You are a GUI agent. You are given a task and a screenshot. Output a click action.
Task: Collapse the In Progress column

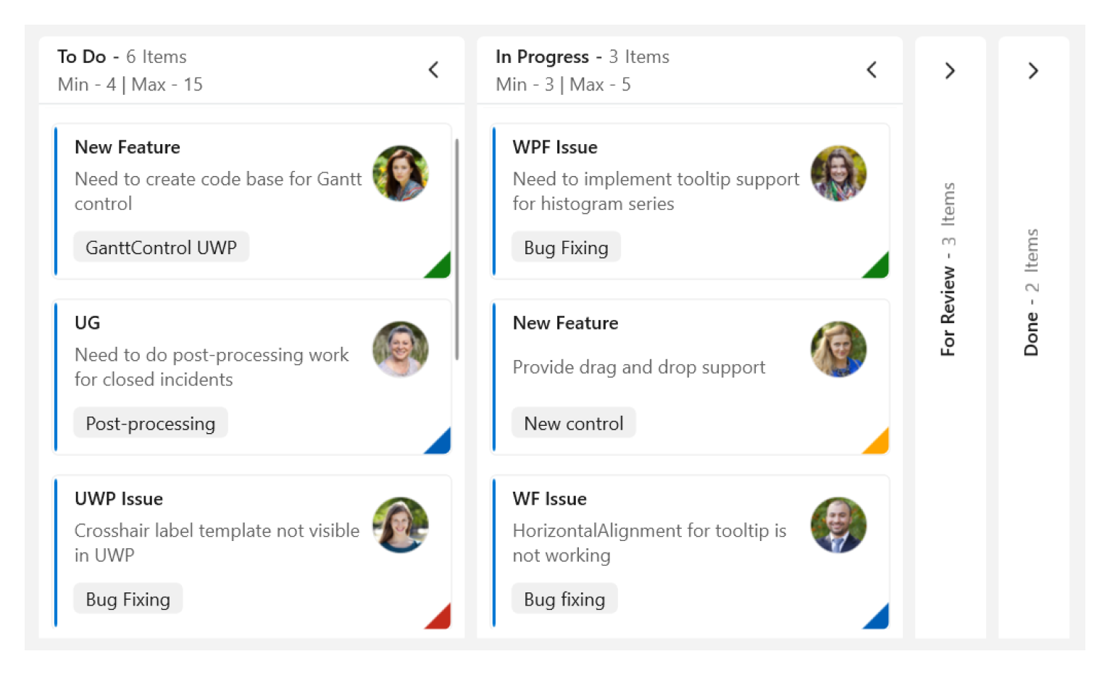[872, 70]
